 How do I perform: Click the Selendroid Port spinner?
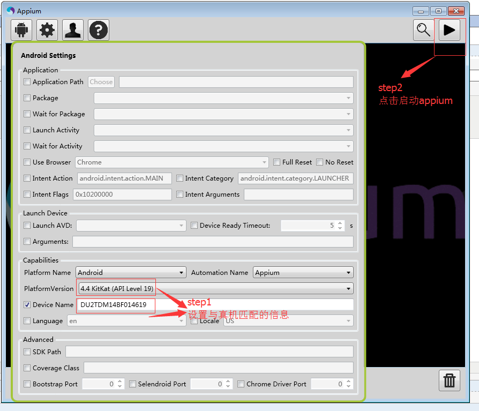(x=212, y=384)
